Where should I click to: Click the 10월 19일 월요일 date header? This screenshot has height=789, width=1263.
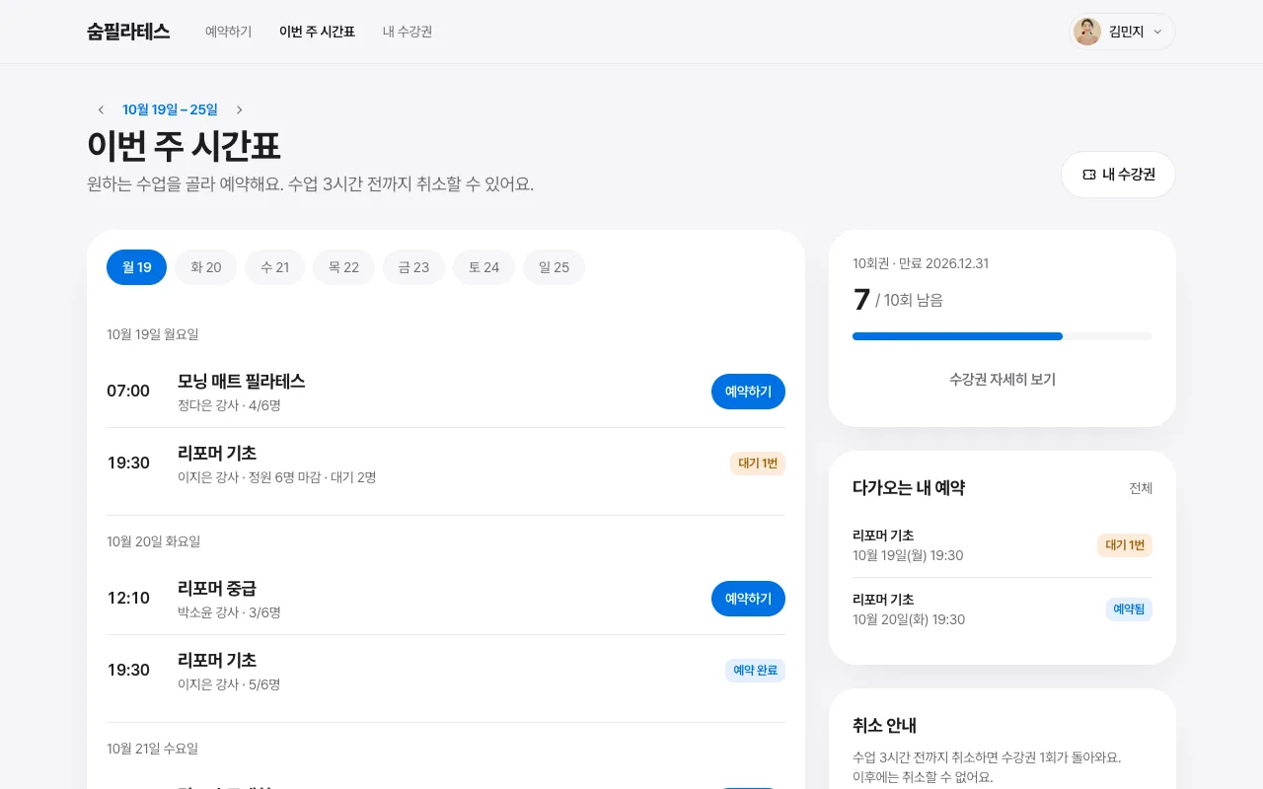tap(153, 334)
